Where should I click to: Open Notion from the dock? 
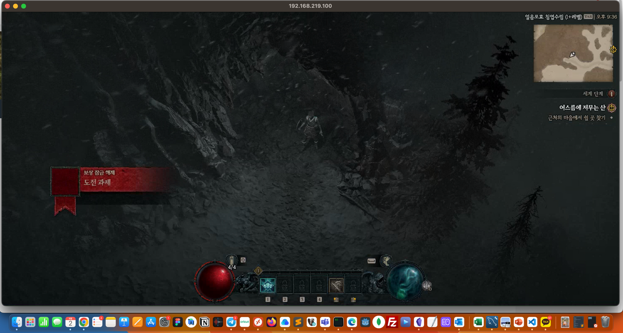click(x=204, y=322)
